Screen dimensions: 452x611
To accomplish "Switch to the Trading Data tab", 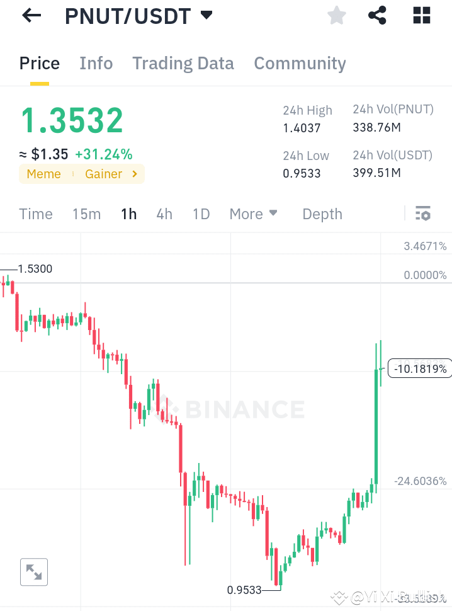I will click(x=183, y=63).
